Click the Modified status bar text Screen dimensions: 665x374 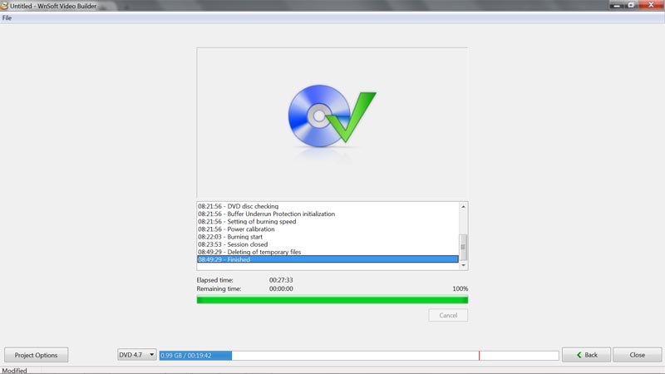click(x=14, y=370)
